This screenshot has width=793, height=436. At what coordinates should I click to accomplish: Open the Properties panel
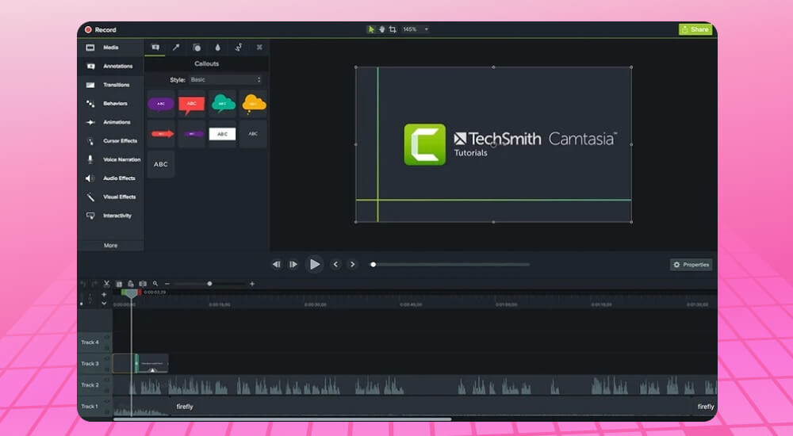(691, 265)
